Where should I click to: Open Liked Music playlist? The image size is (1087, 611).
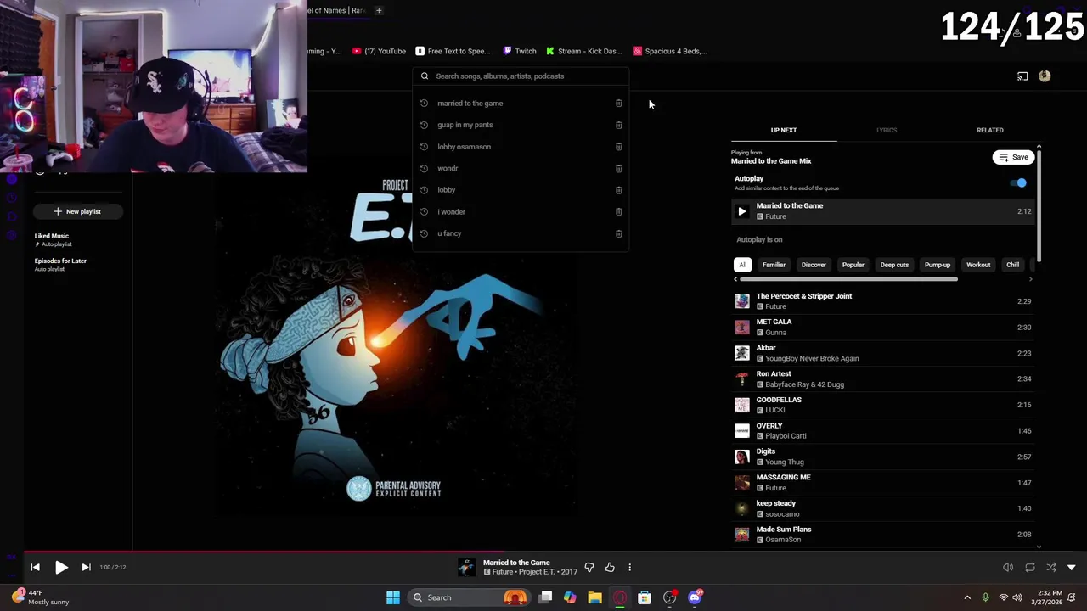[x=52, y=239]
